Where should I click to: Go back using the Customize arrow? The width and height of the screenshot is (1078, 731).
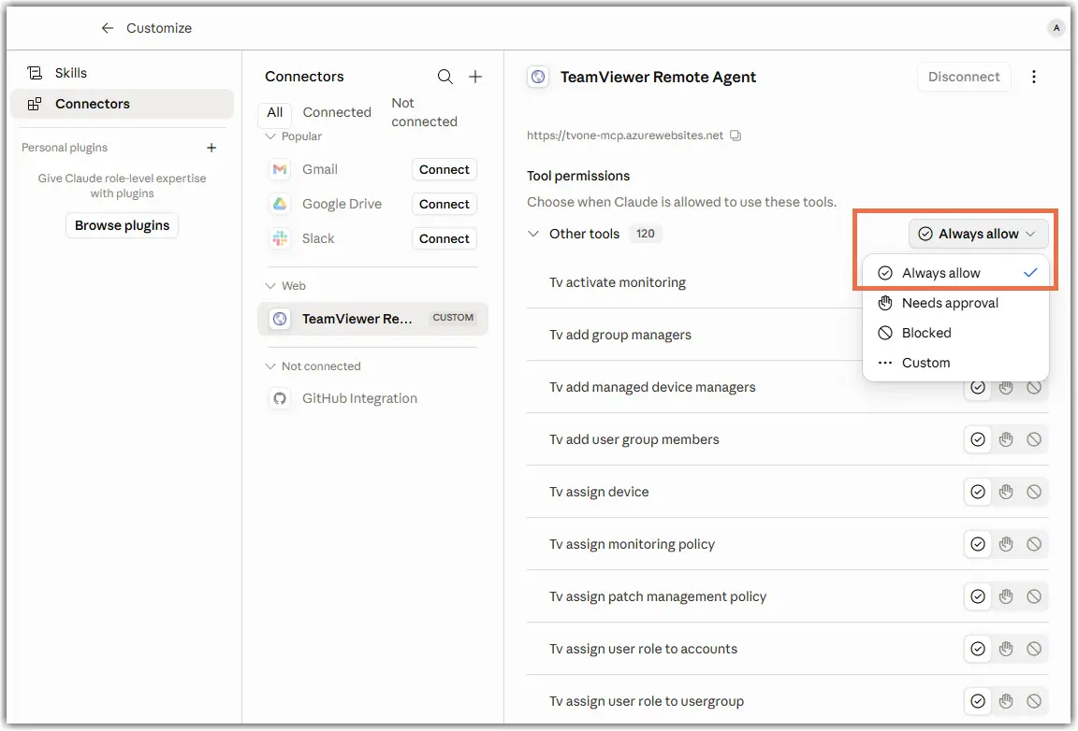[x=108, y=28]
